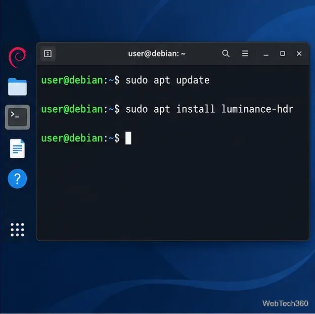Launch Files folder icon in dock

17,86
